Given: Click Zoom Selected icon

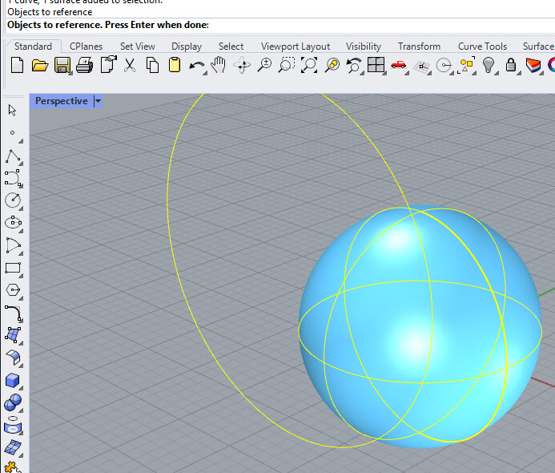Looking at the screenshot, I should click(332, 65).
